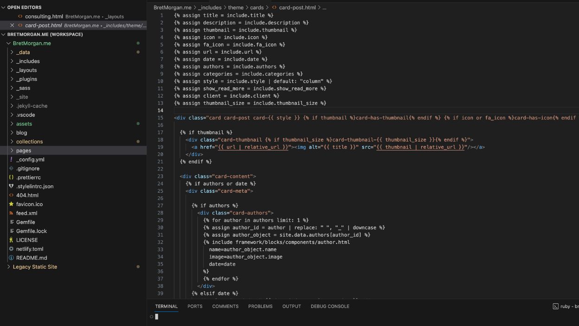
Task: Select the .gitignore file icon
Action: tap(11, 168)
